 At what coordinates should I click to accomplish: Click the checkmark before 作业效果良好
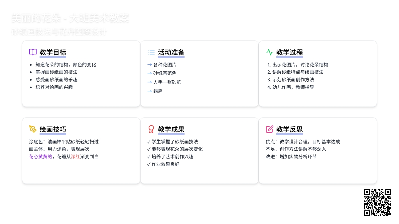click(x=149, y=164)
